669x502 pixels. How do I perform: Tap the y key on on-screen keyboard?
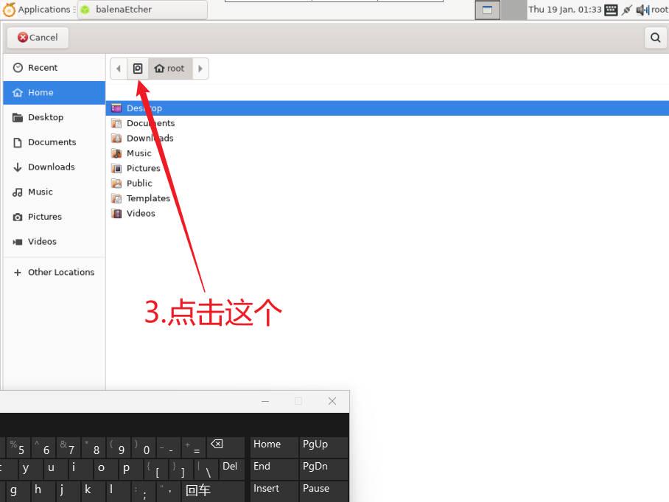coord(30,469)
